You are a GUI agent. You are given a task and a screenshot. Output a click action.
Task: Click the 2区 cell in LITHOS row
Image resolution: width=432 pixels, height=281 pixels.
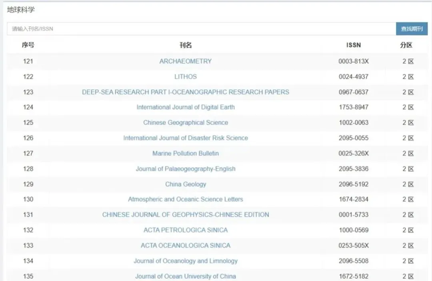point(408,77)
